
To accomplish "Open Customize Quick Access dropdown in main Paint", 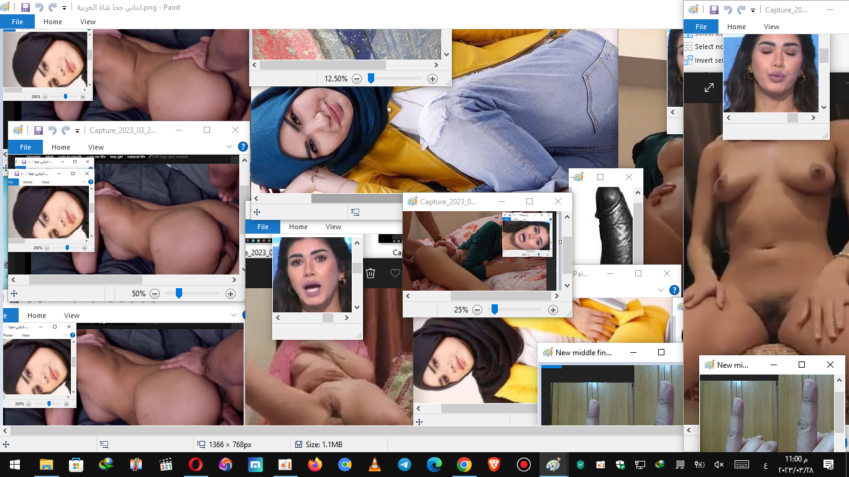I will click(65, 8).
